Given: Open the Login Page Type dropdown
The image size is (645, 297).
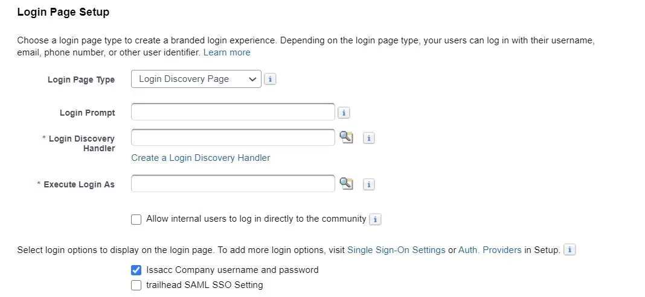Looking at the screenshot, I should coord(196,79).
